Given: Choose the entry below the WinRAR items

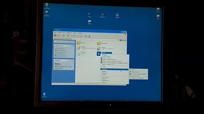Looking at the screenshot, I should pos(108,64).
